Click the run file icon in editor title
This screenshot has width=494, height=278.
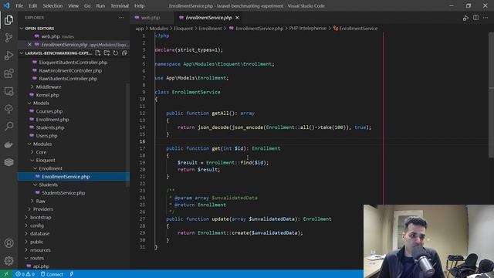[465, 18]
